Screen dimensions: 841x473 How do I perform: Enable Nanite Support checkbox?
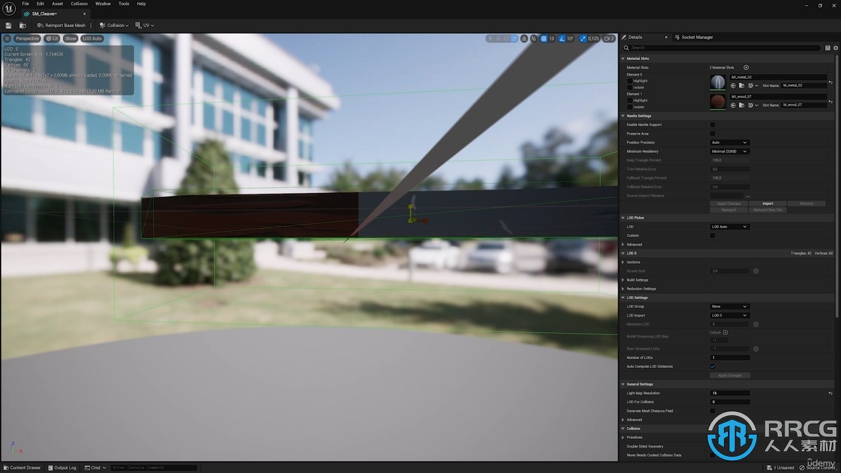712,125
